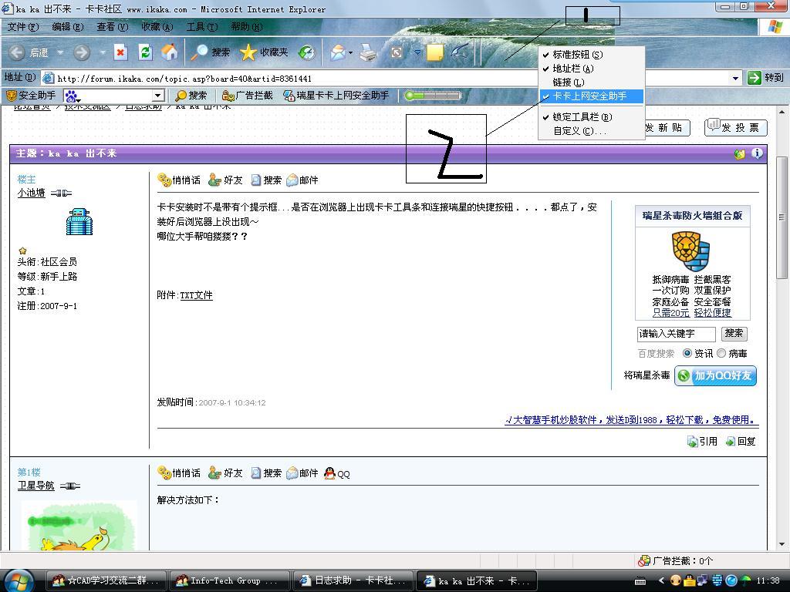Click vertical page scrollbar thumb
This screenshot has height=592, width=790.
click(x=782, y=217)
